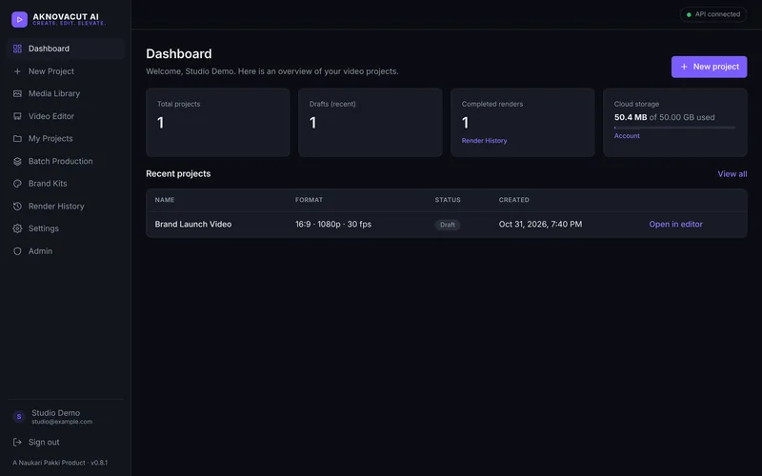
Task: Click the FORMAT column header
Action: 309,200
